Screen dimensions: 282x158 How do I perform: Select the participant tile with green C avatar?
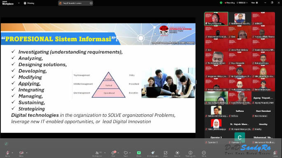tap(240, 138)
